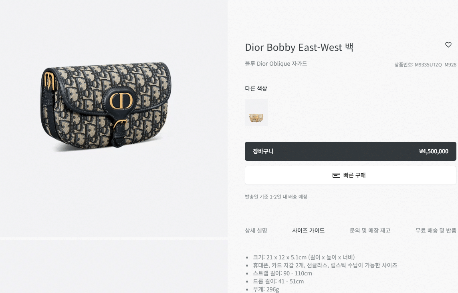Select the 크기 21 x 12 x 5.1cm line

303,257
